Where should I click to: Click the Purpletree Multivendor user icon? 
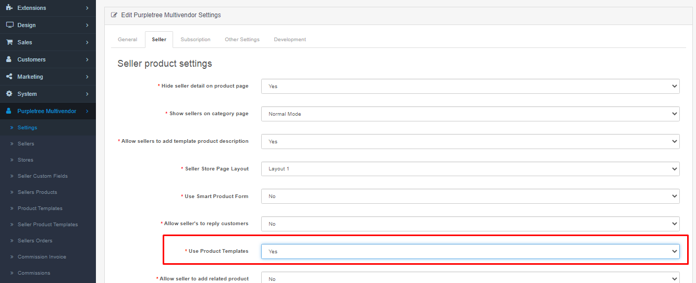9,111
